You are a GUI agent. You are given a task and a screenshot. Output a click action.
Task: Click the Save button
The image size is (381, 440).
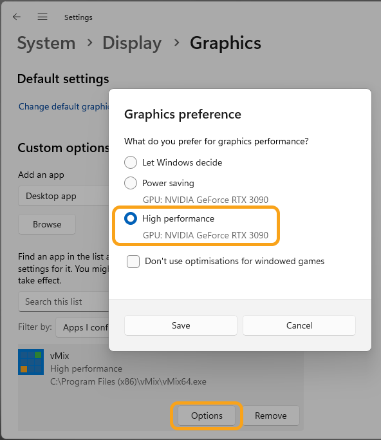[x=181, y=325]
